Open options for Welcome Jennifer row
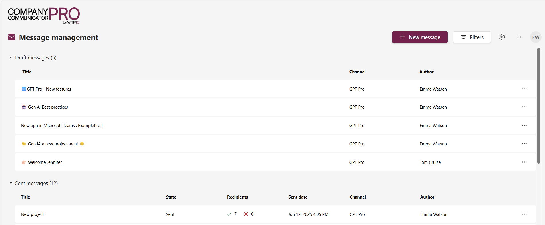The width and height of the screenshot is (545, 225). [524, 162]
